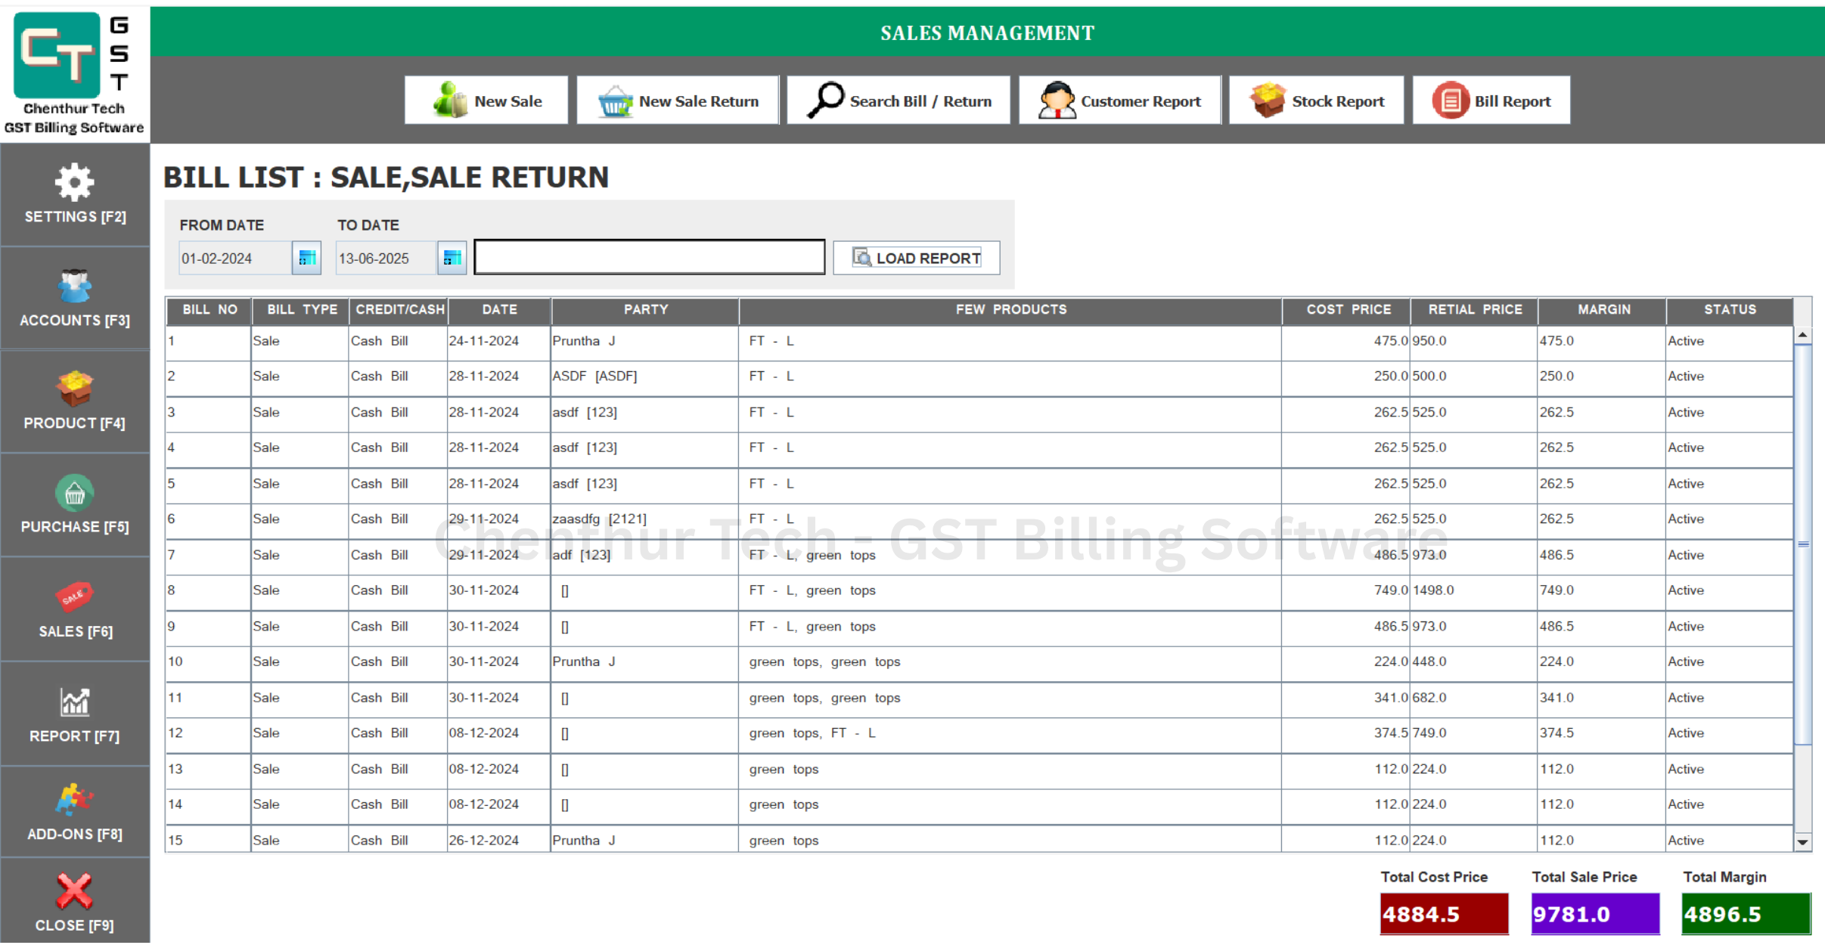Click the MARGIN column header

click(x=1603, y=309)
